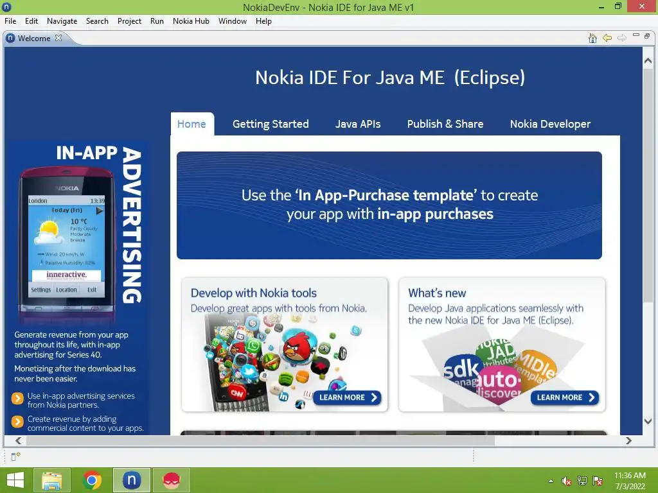Image resolution: width=658 pixels, height=493 pixels.
Task: Click 'Nokia IDE For Java ME (Eclipse)' title text
Action: click(390, 78)
